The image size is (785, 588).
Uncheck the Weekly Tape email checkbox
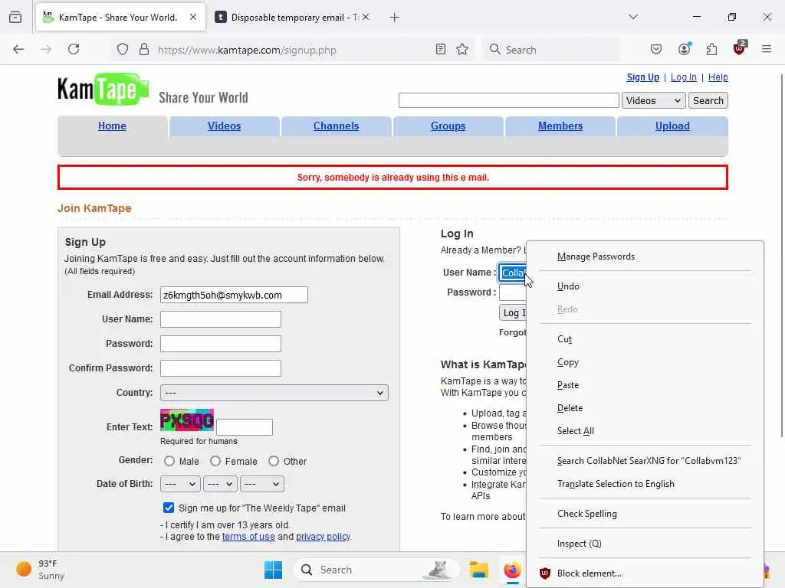click(x=169, y=508)
